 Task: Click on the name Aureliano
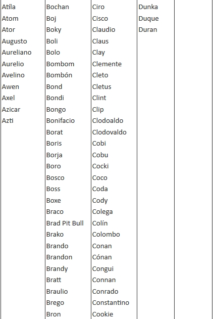(17, 53)
